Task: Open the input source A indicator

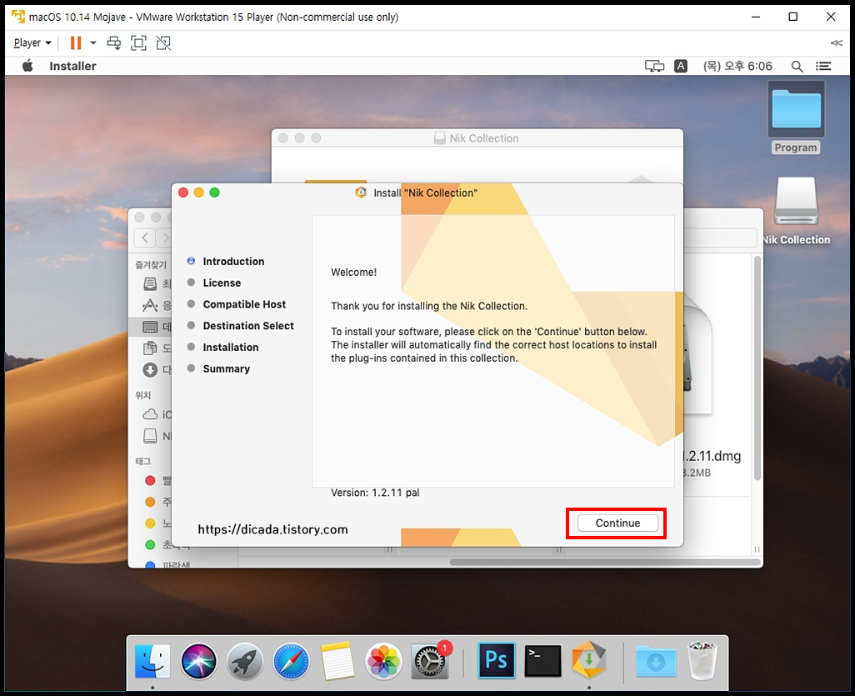Action: (x=681, y=66)
